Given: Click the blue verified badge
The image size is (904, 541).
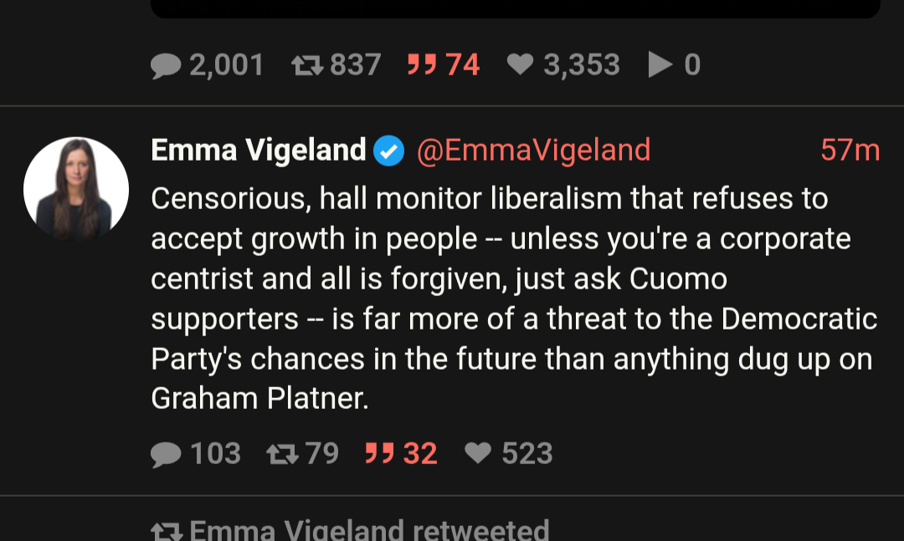Looking at the screenshot, I should pos(388,151).
